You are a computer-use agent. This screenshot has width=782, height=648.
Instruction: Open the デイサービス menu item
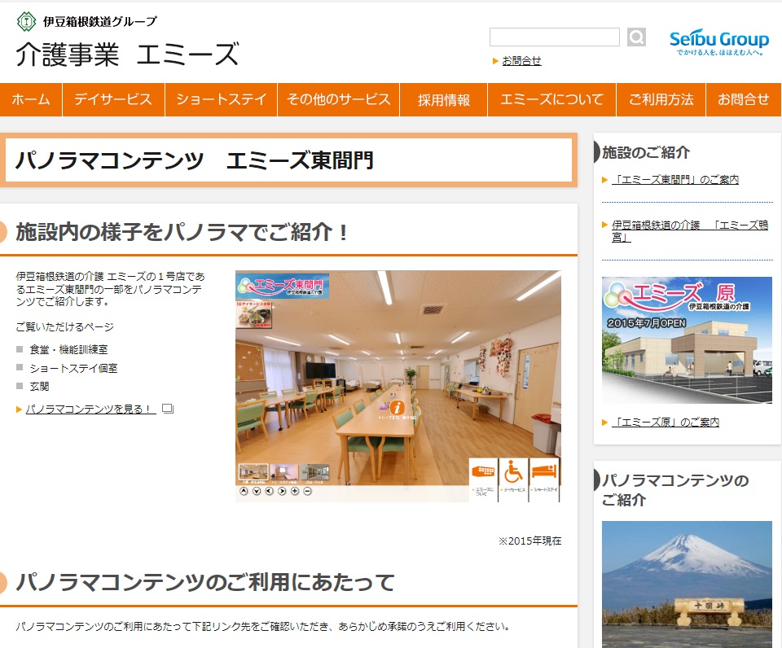(x=113, y=99)
